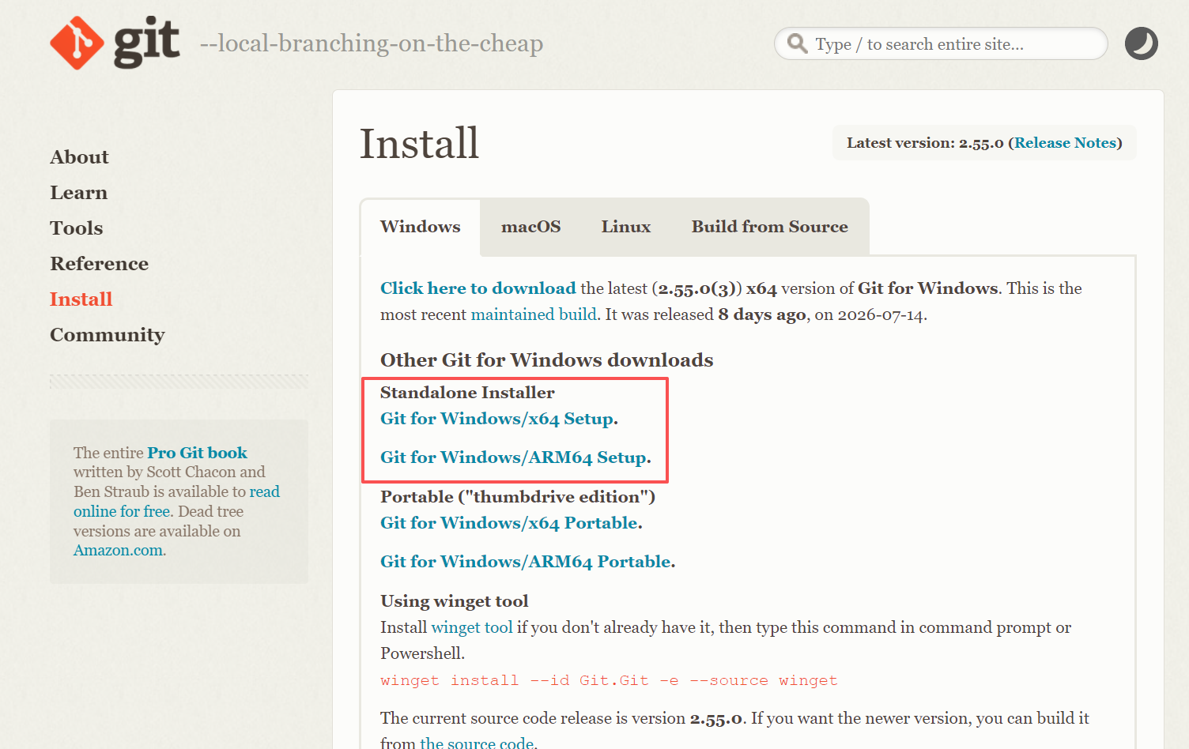Screen dimensions: 1189x749
Task: Open the Pro Git book link
Action: click(197, 453)
